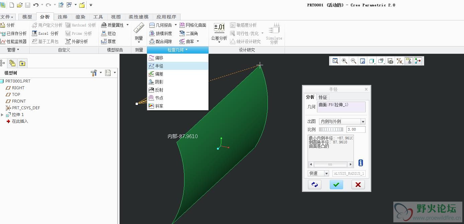Switch to 渲染 ribbon tab

80,17
